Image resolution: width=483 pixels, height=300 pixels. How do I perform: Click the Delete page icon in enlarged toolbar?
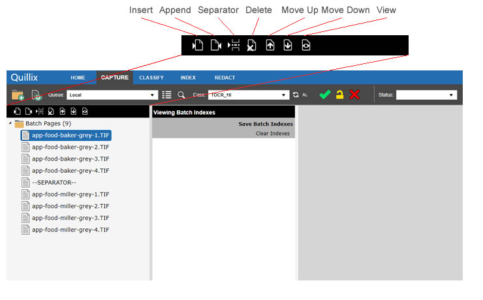tap(251, 45)
